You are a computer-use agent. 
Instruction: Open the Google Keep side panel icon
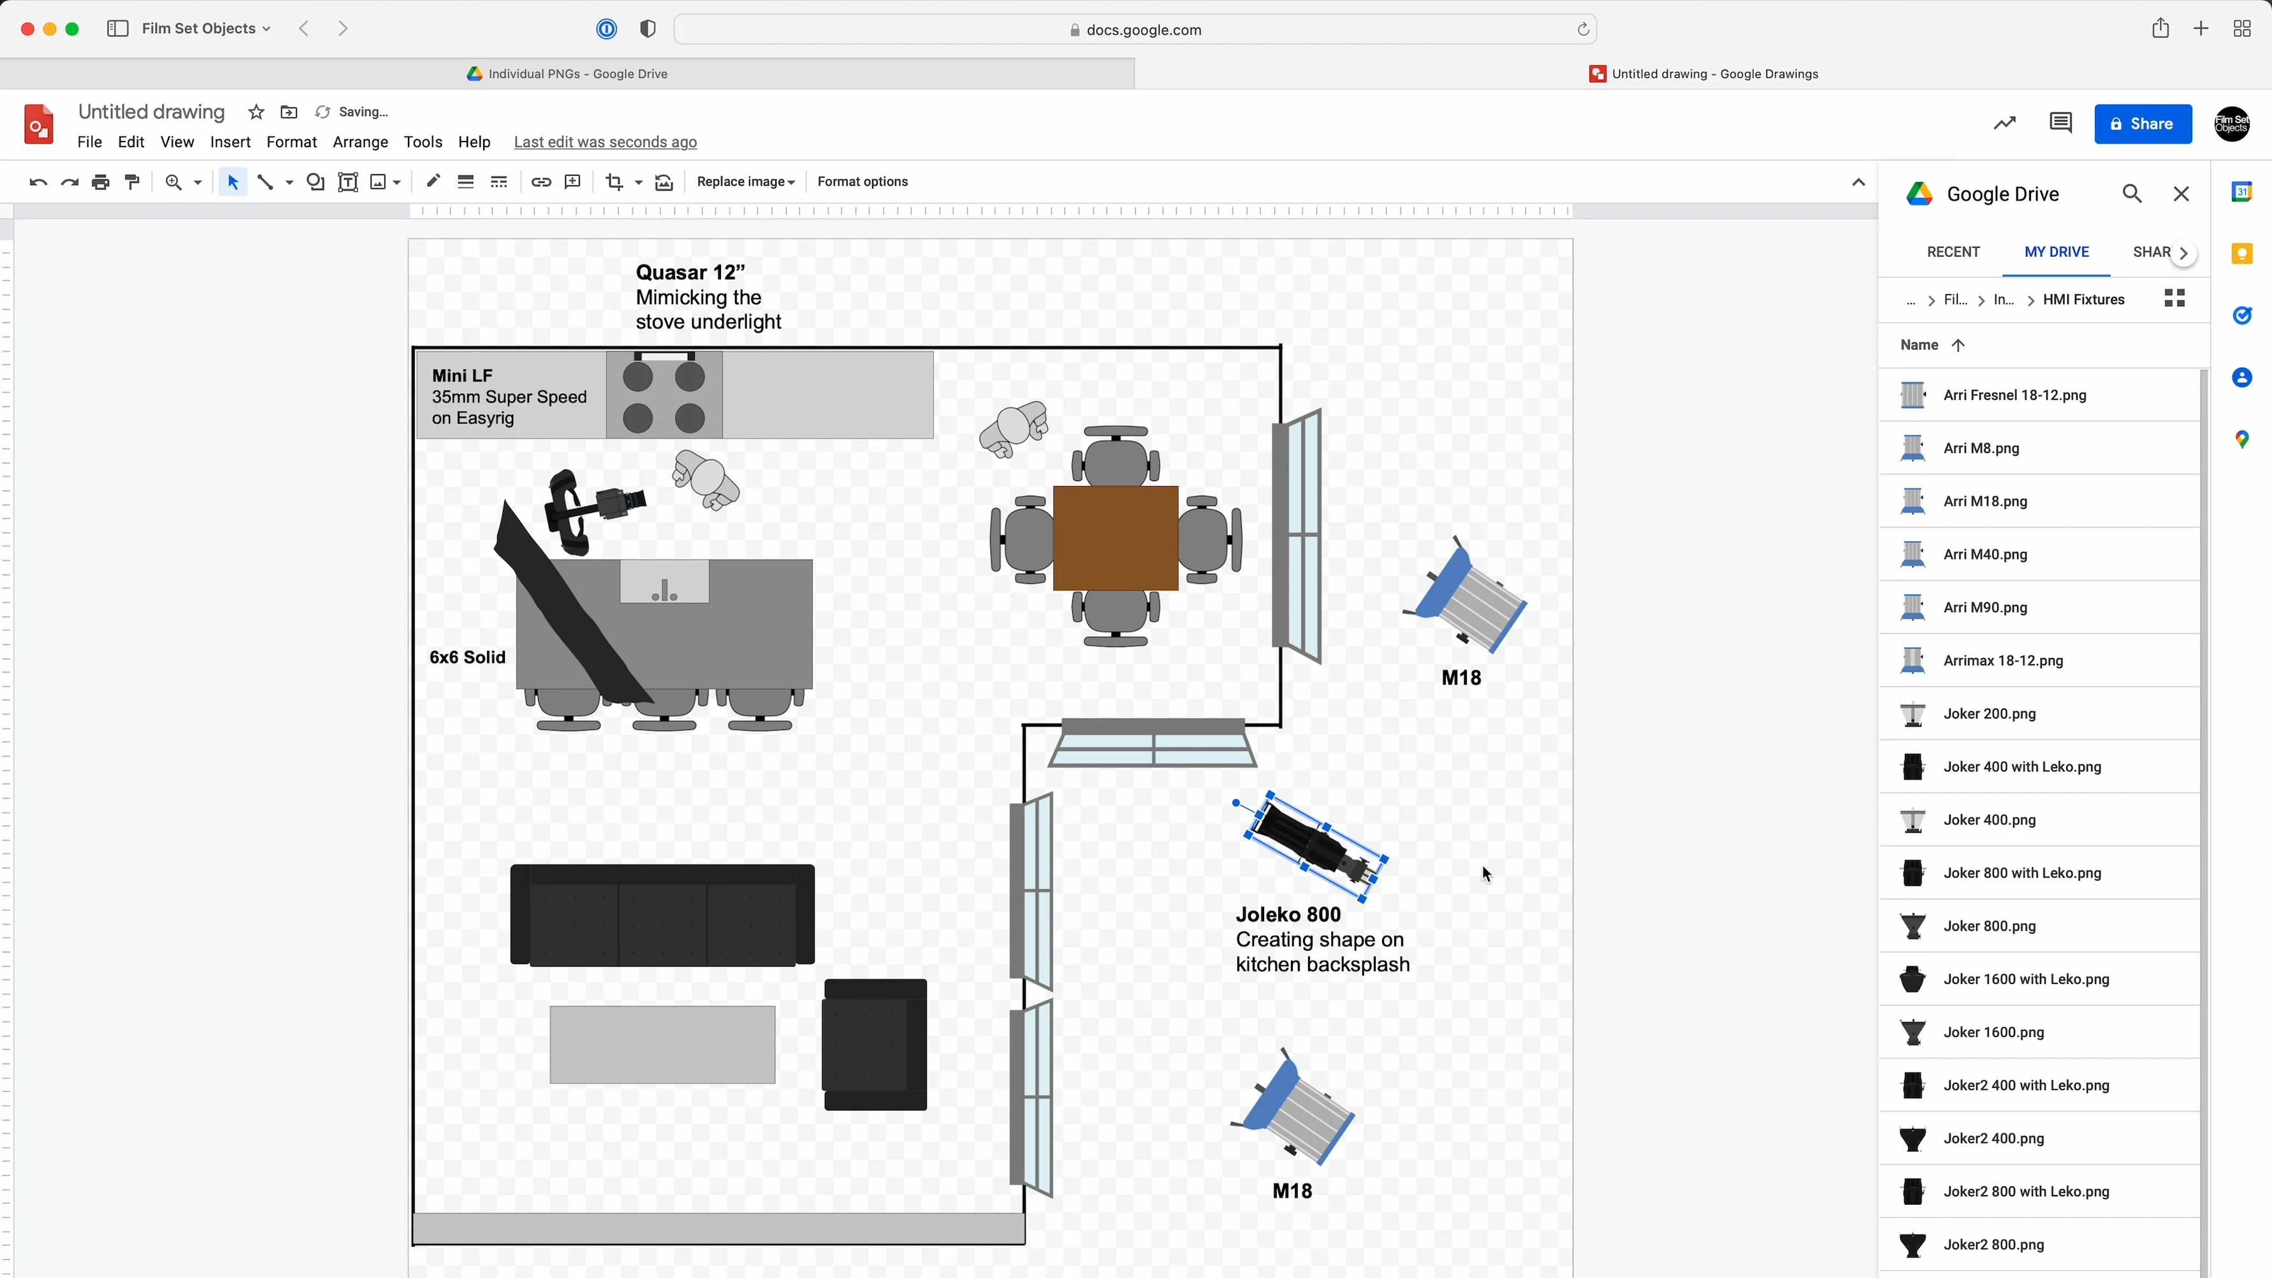pos(2241,254)
